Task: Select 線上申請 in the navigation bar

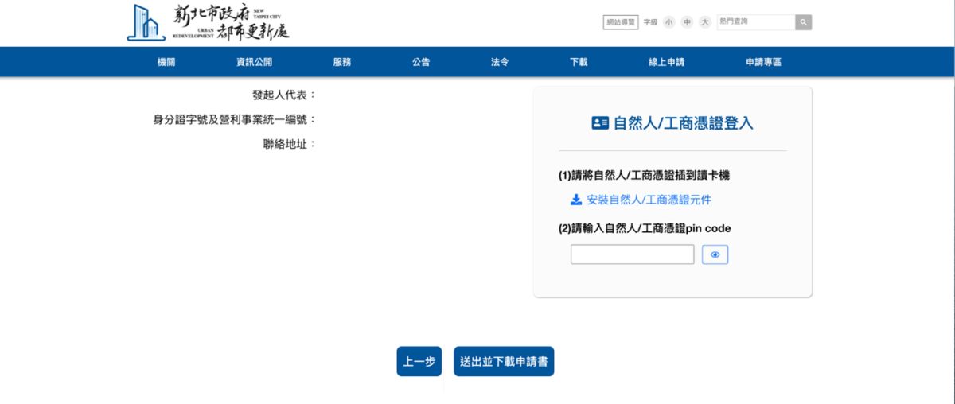Action: [x=666, y=62]
